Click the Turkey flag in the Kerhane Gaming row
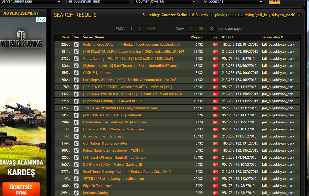 tap(215, 193)
